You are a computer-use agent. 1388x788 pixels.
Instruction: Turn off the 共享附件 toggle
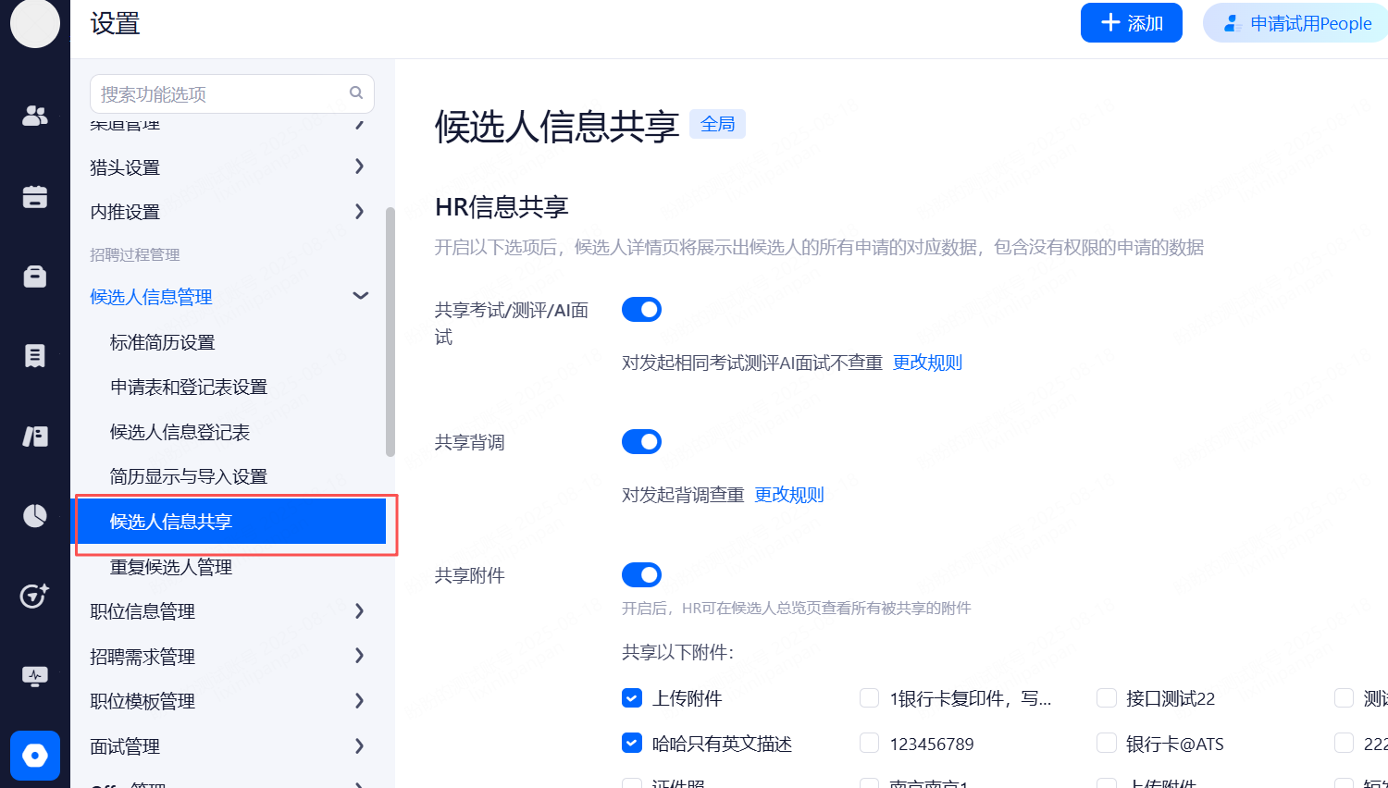[x=641, y=575]
